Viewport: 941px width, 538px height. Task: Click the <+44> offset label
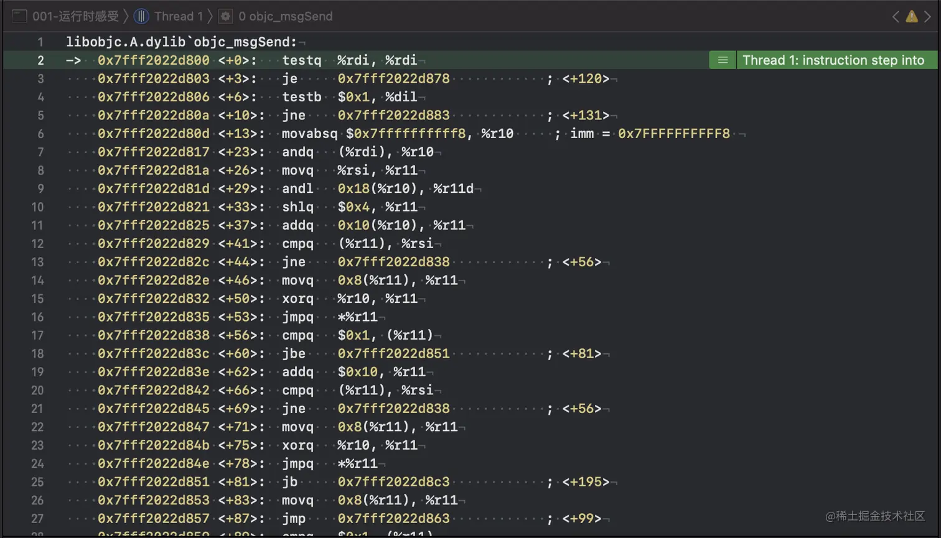point(238,262)
